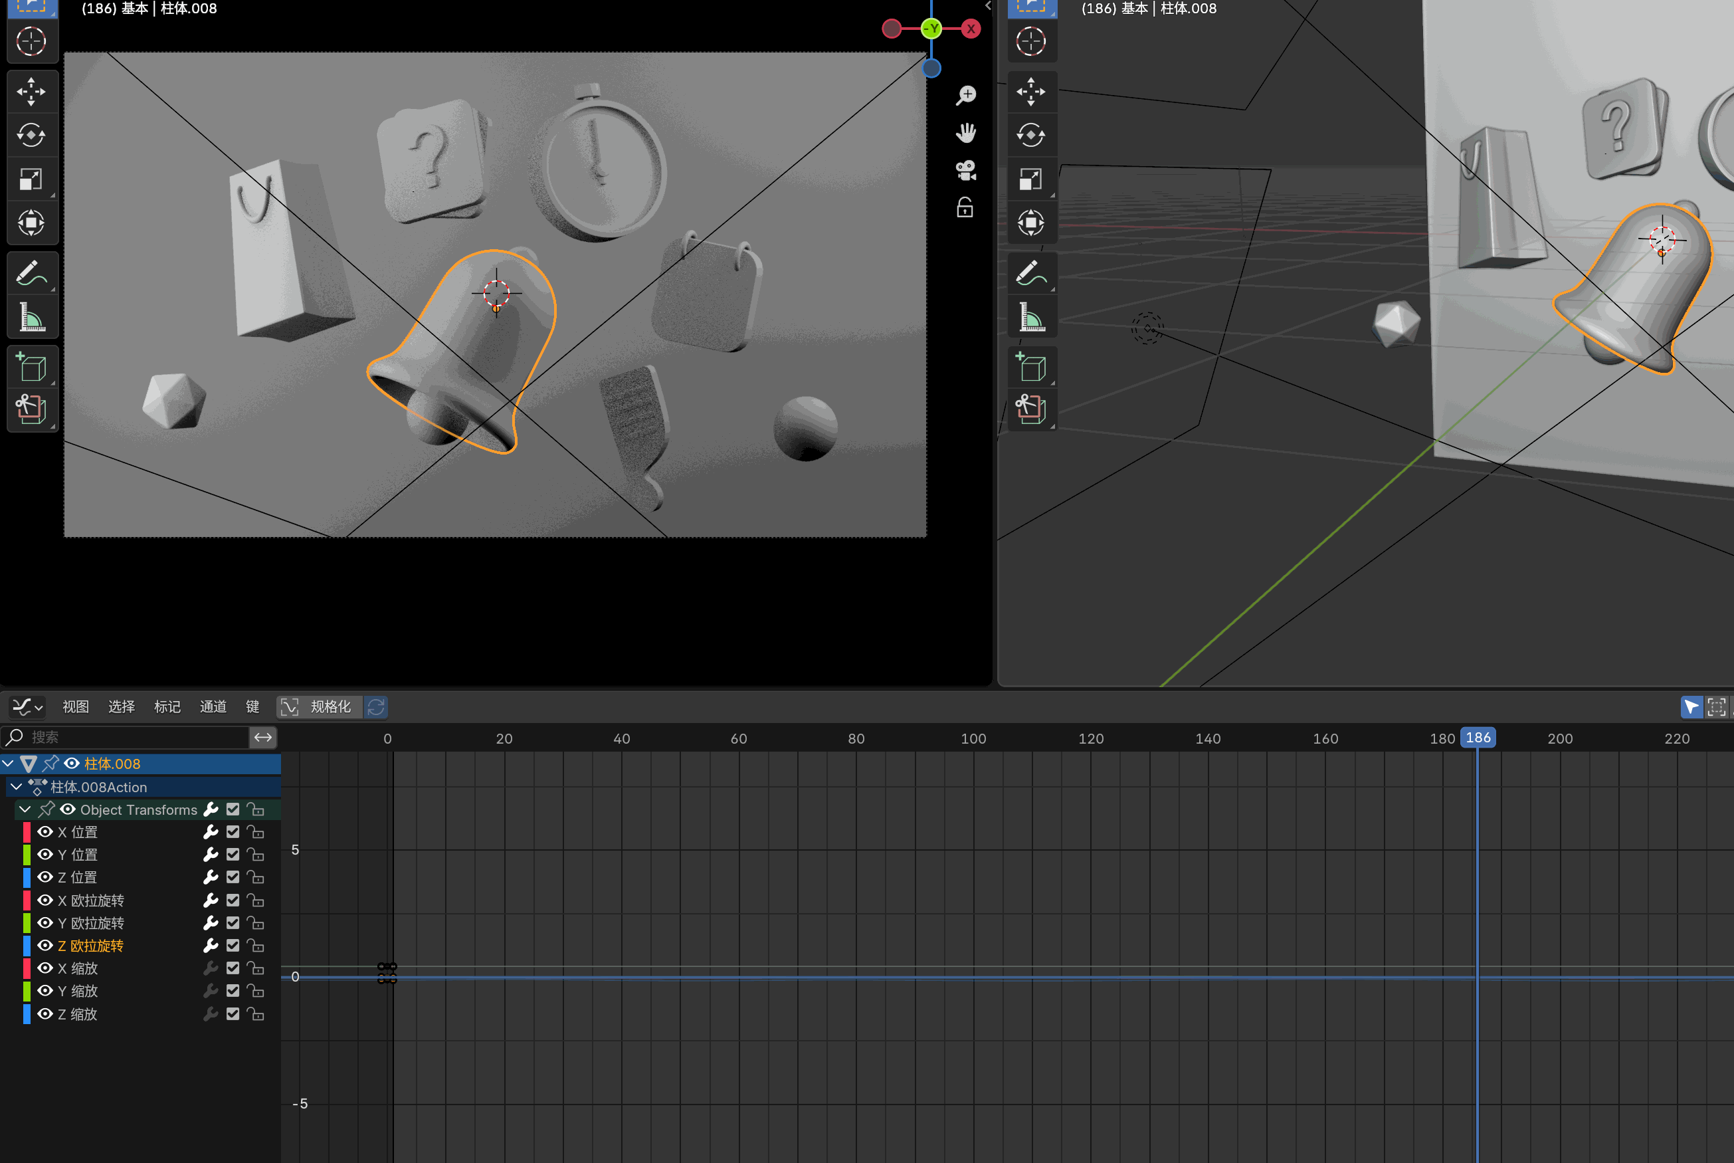This screenshot has width=1734, height=1163.
Task: Select the Scale tool in left viewport
Action: (31, 179)
